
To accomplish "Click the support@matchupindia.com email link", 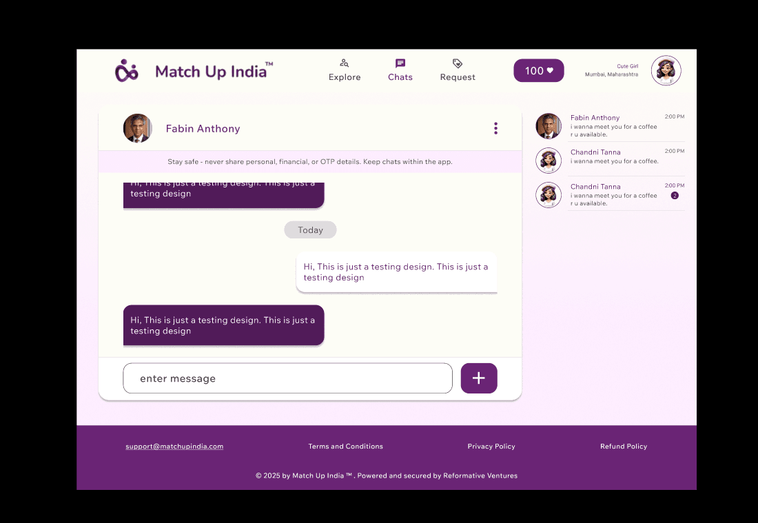I will pyautogui.click(x=174, y=446).
